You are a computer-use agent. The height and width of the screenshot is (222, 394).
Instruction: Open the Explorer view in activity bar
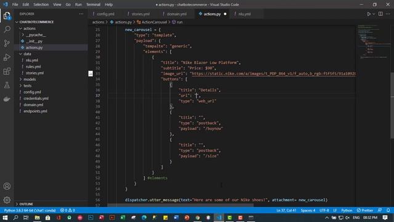click(x=7, y=15)
